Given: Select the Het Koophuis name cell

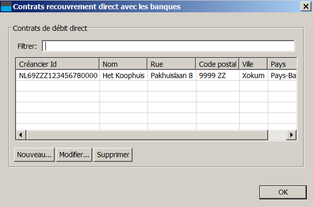Looking at the screenshot, I should pyautogui.click(x=124, y=76).
